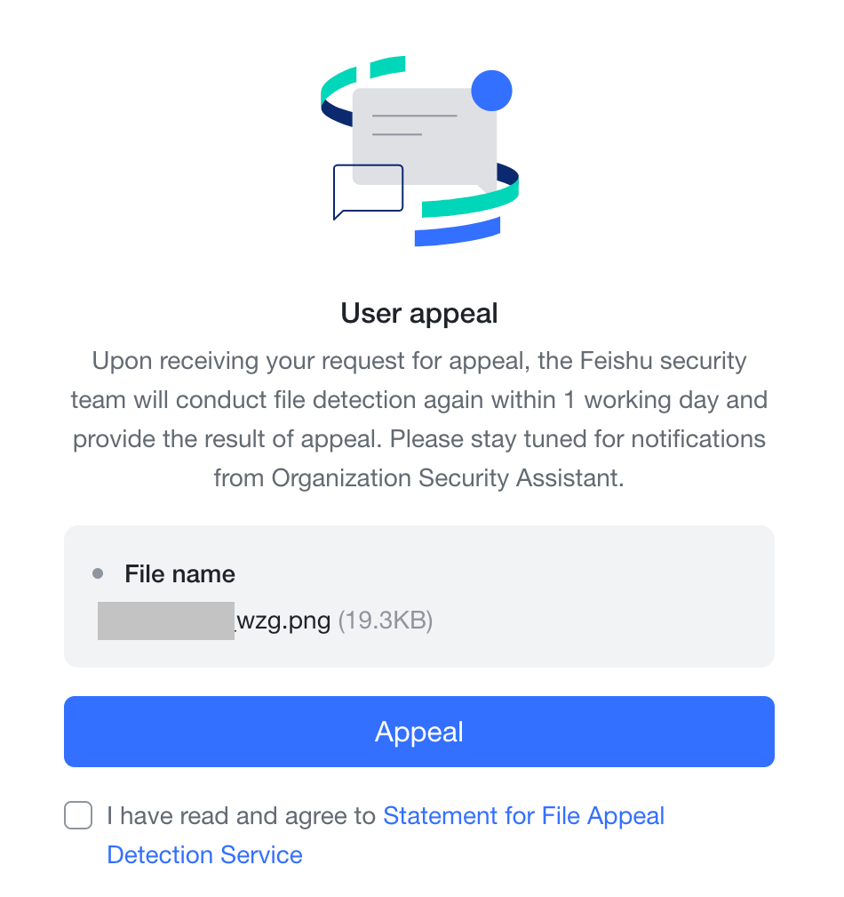Click the File name section header

click(179, 573)
